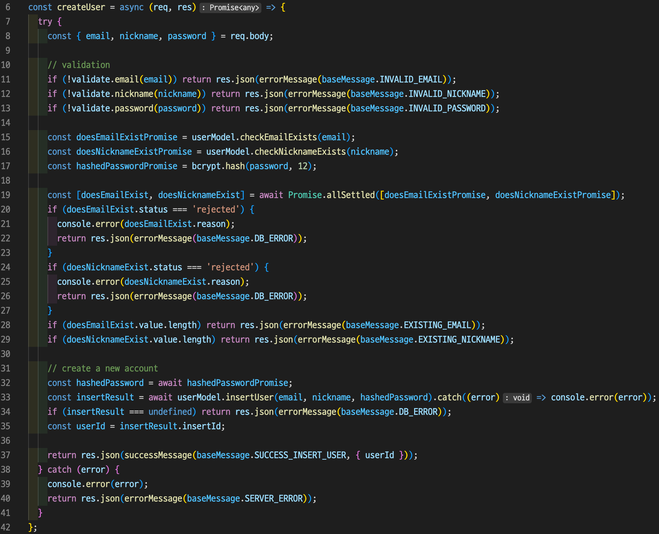Click the '// validation' comment

click(x=79, y=65)
